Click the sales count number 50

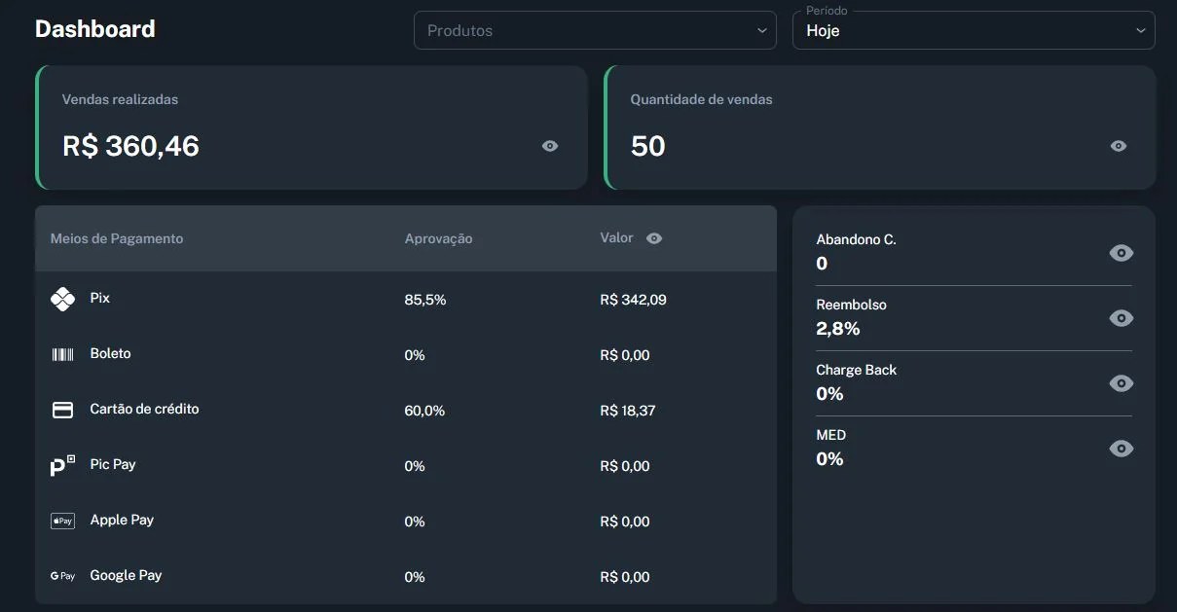648,146
